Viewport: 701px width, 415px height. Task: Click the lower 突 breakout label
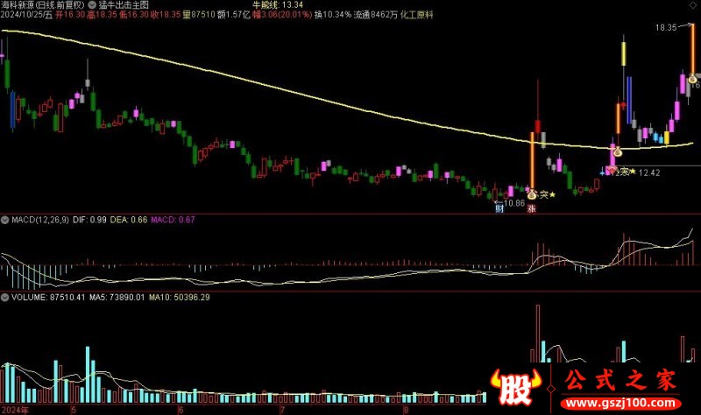[543, 194]
